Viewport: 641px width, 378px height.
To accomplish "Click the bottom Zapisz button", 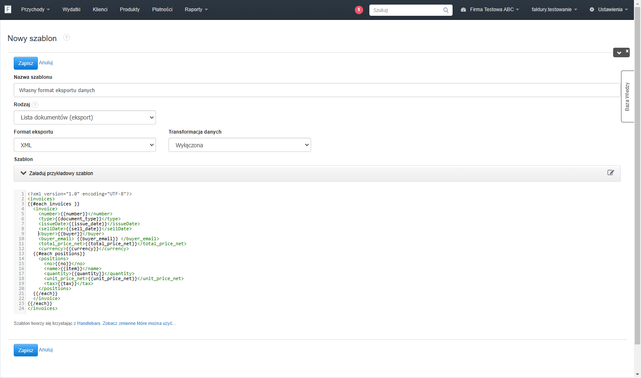I will pos(26,350).
